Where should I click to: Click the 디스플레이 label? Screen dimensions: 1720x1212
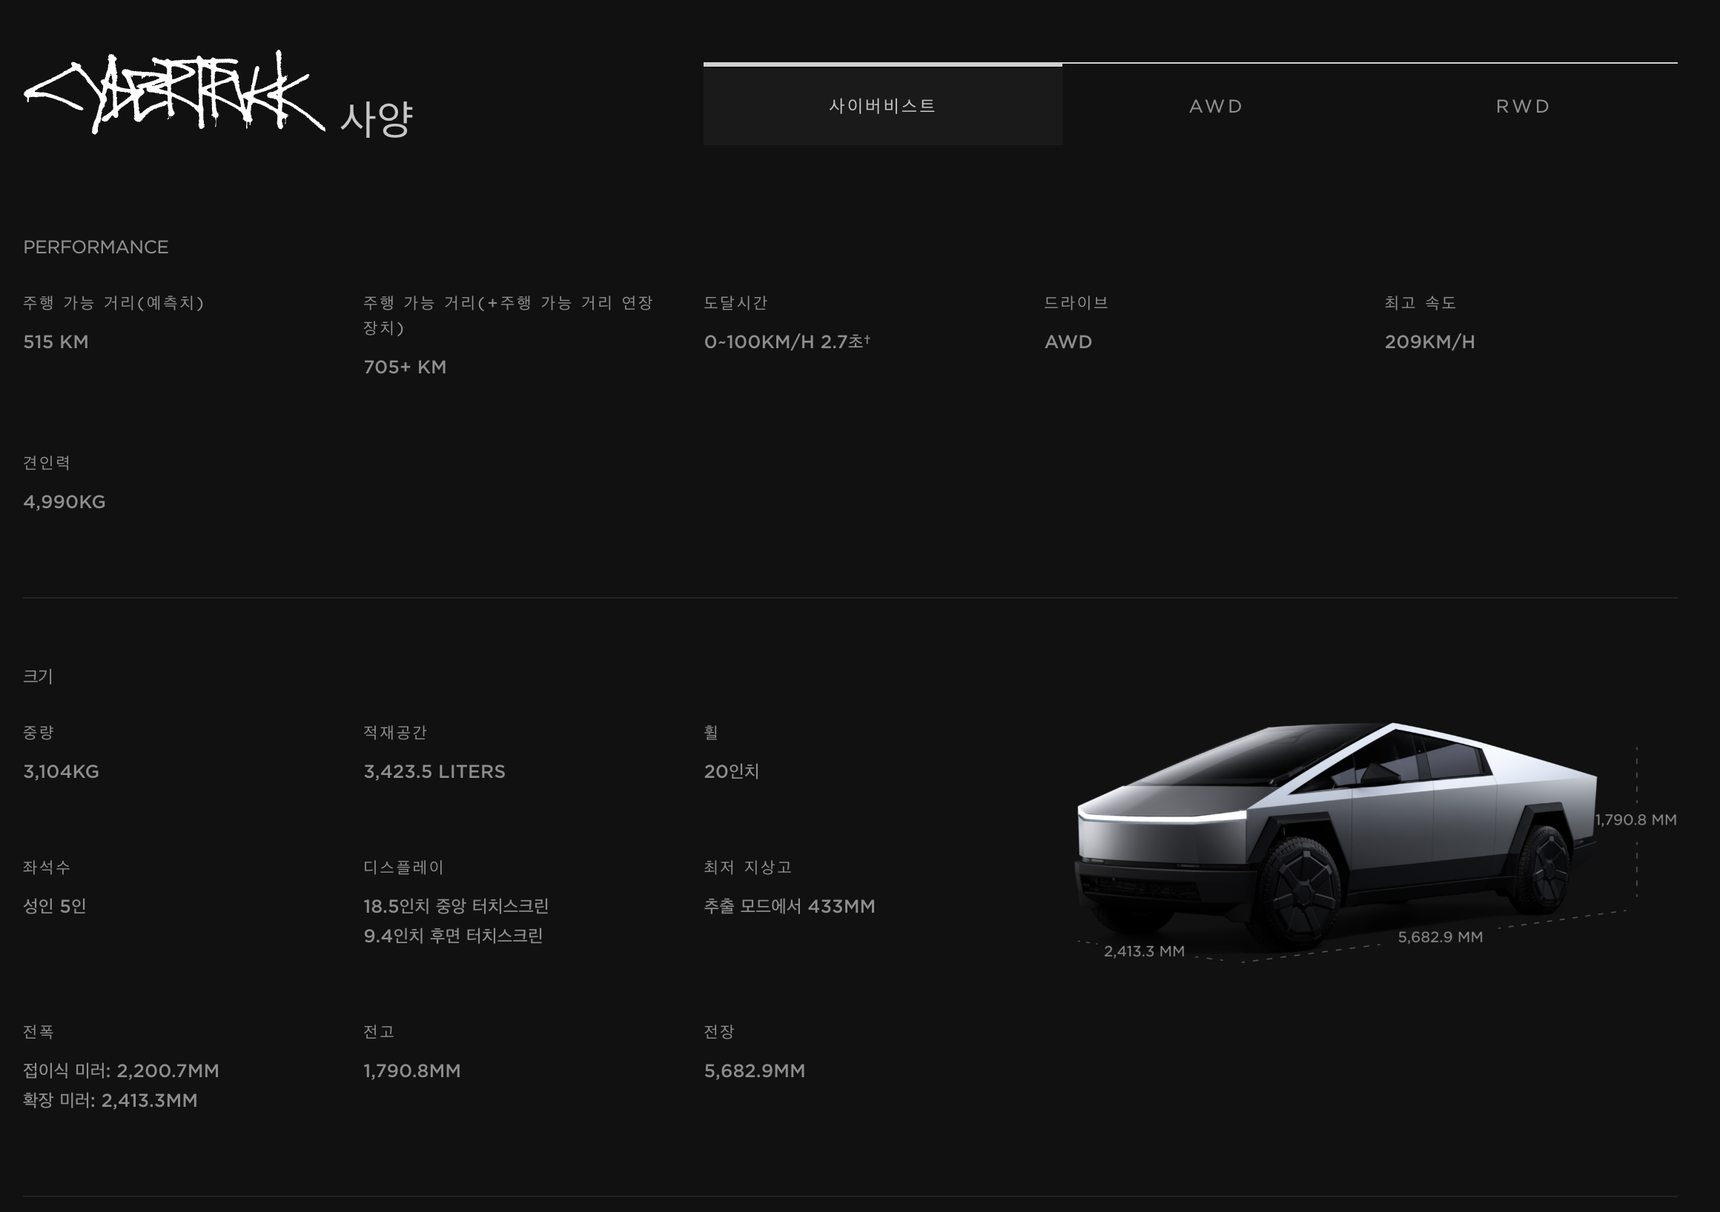pyautogui.click(x=404, y=868)
